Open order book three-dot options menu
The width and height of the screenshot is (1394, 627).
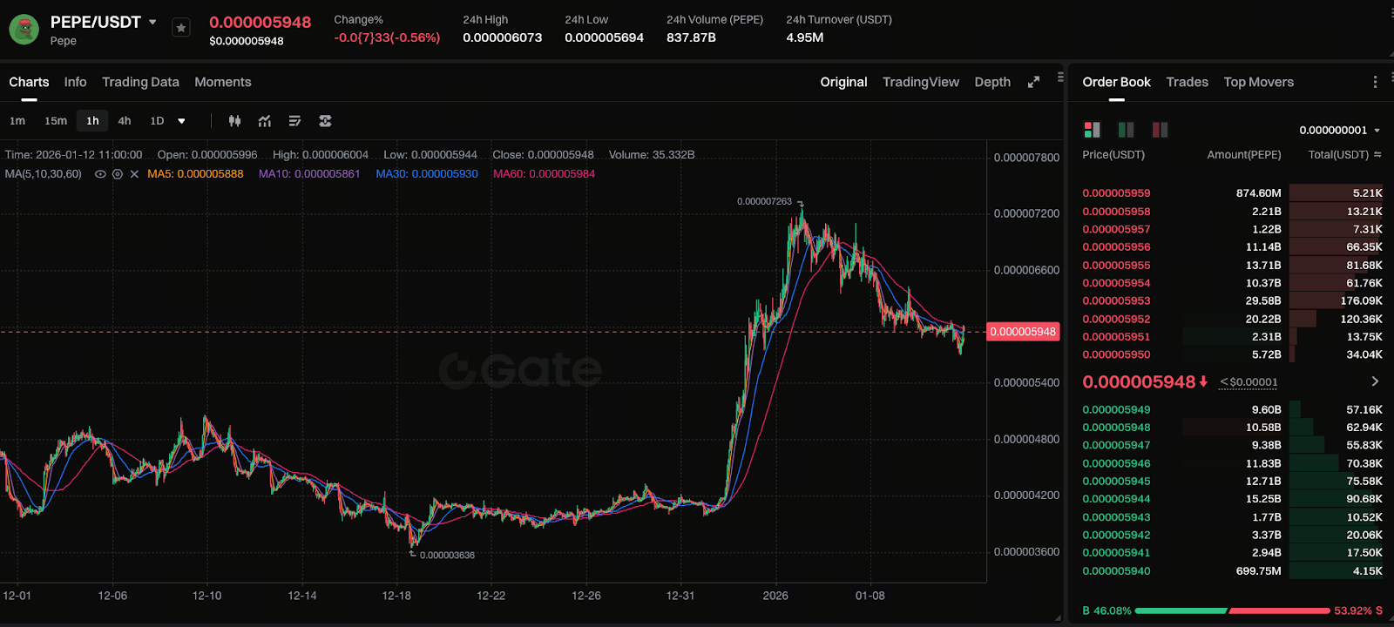pos(1375,82)
